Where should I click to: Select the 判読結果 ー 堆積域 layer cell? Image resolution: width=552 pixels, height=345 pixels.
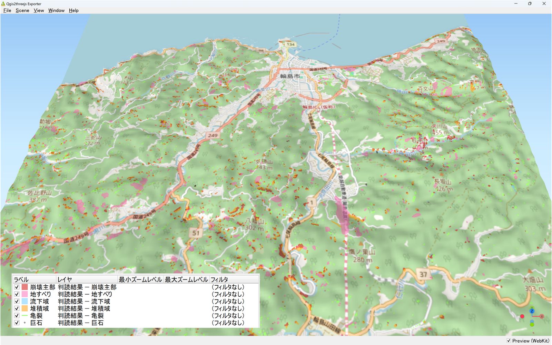84,308
